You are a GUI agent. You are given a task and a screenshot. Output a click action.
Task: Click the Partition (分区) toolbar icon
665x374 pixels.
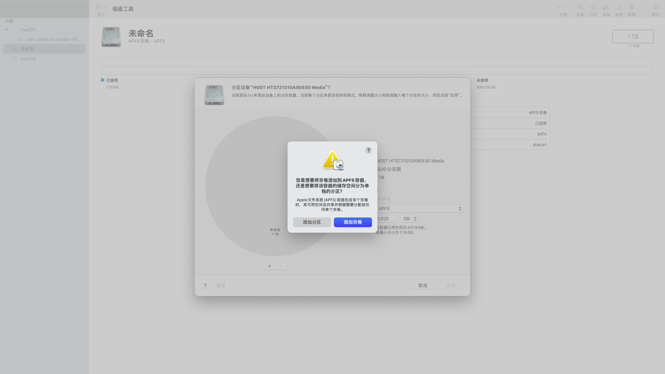coord(593,7)
